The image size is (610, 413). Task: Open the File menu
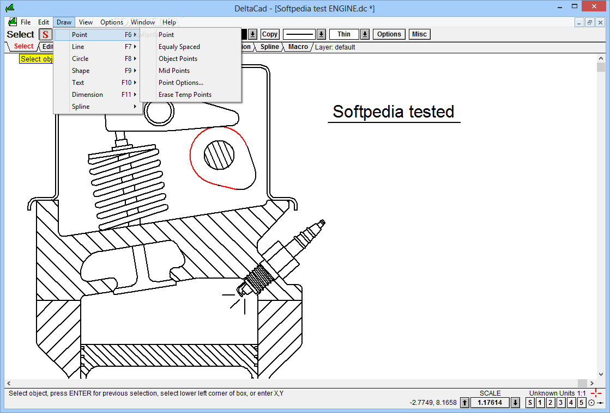[26, 22]
